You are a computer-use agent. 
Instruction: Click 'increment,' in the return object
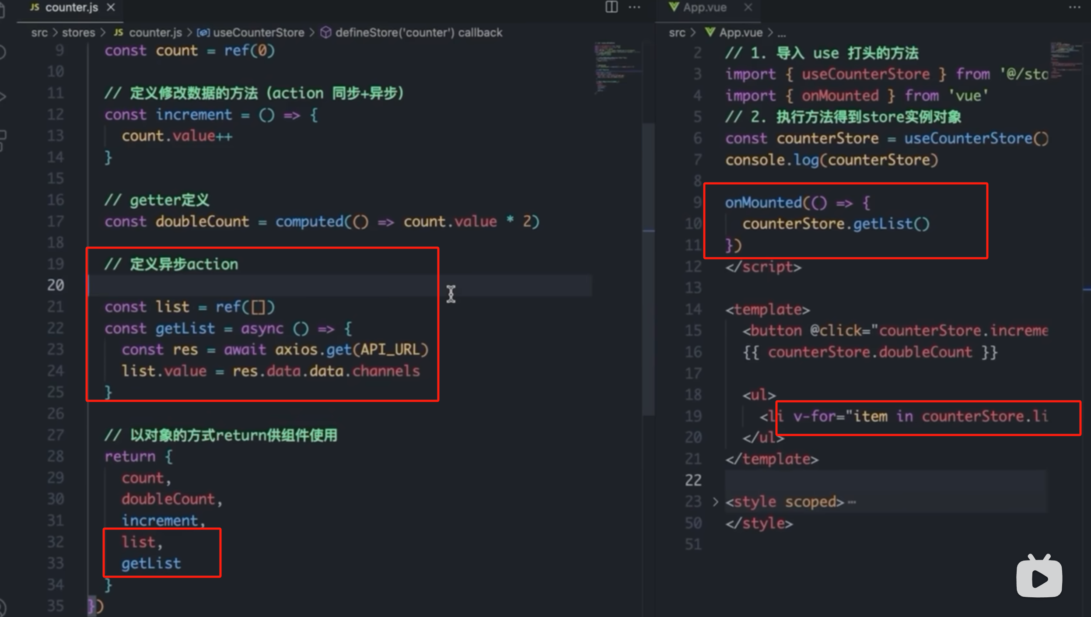coord(163,521)
